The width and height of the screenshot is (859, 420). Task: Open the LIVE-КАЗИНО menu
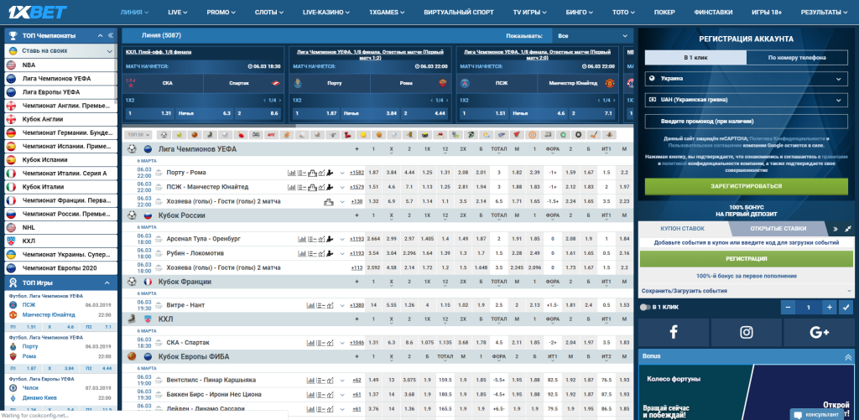click(x=327, y=13)
